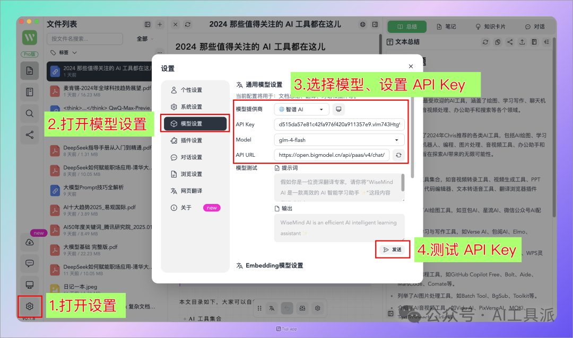Click drag-handle dots in bottom toolbar

pos(259,308)
